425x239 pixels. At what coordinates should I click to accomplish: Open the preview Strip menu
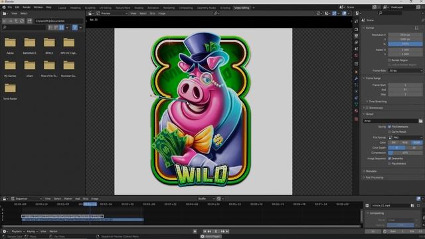pos(152,13)
